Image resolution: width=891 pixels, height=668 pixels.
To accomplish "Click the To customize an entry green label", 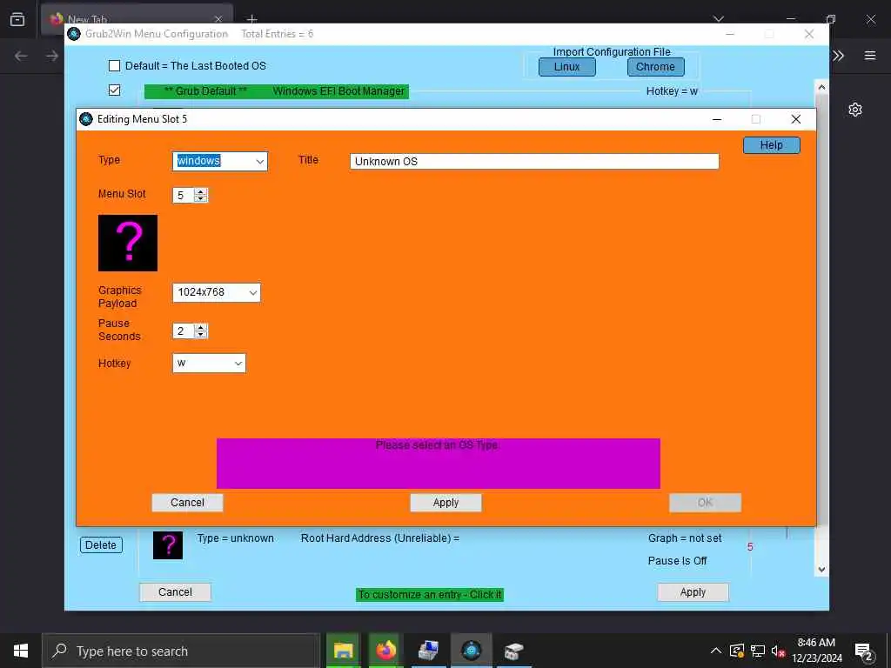I will click(x=430, y=595).
